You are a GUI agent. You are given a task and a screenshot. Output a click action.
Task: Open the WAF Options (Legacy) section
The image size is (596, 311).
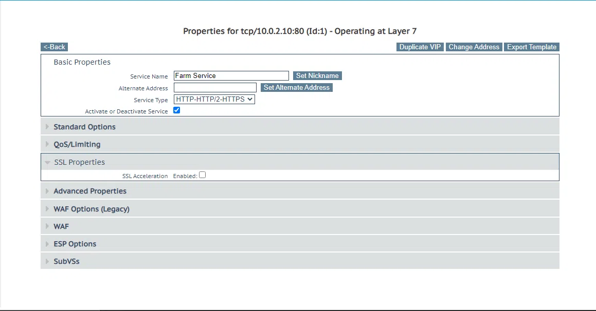(91, 209)
